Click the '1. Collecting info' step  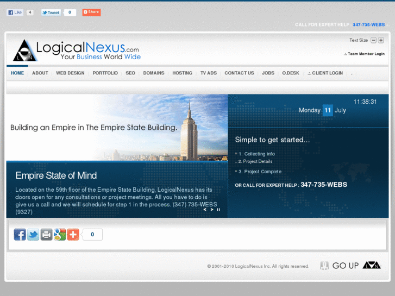[x=256, y=154]
